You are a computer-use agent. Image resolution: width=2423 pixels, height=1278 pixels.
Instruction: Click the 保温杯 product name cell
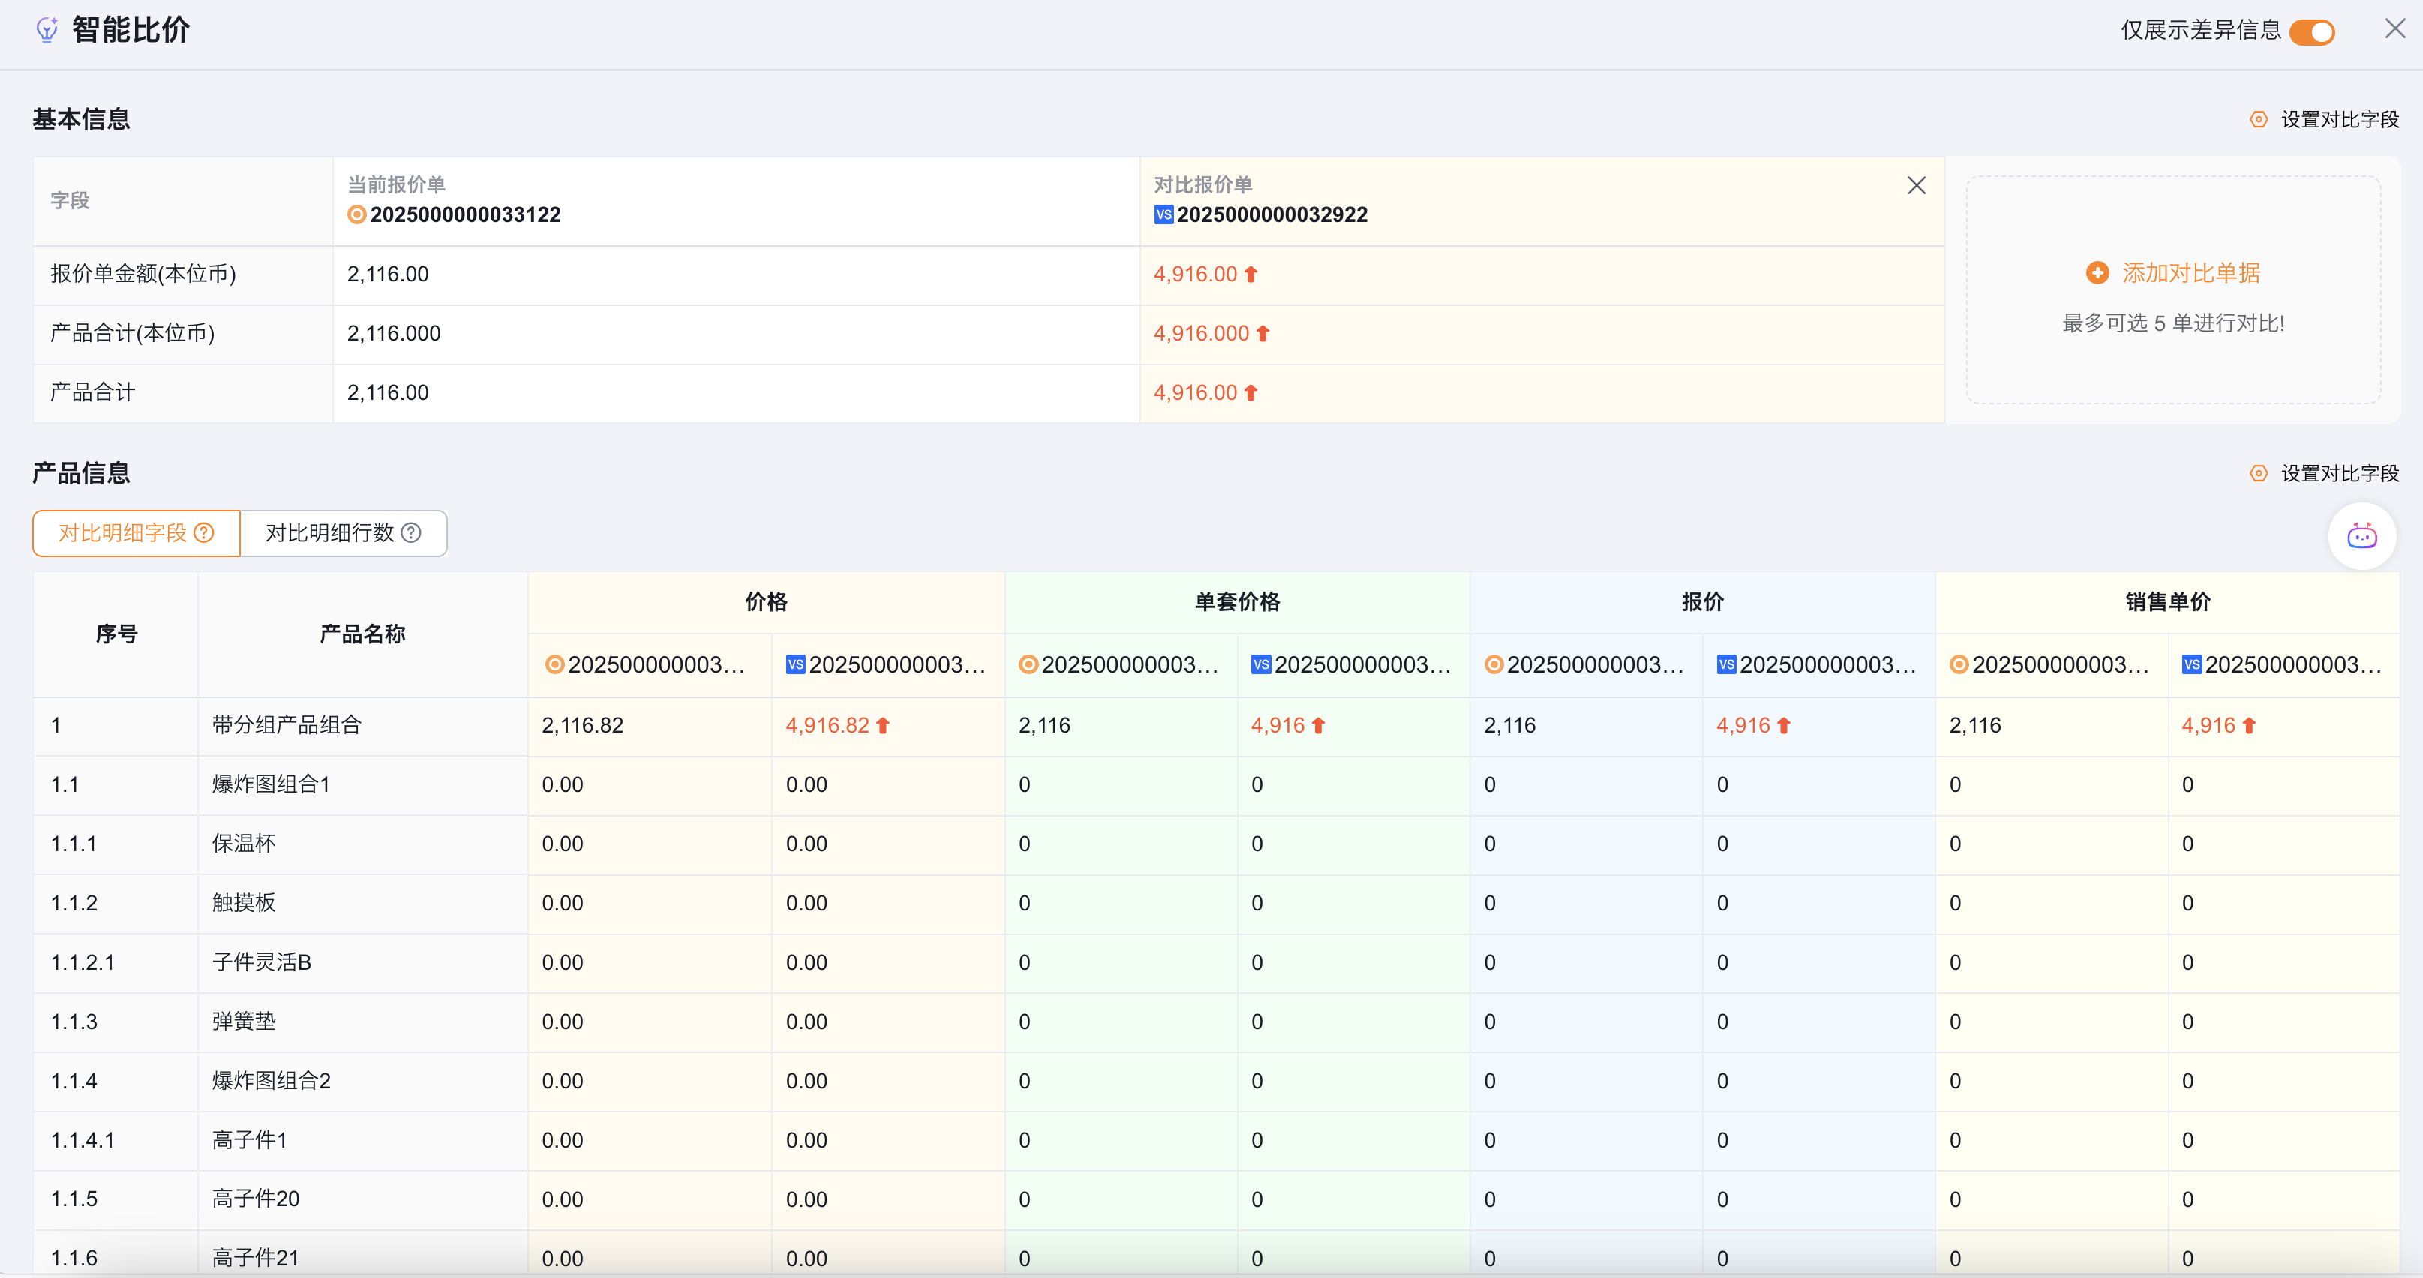click(x=244, y=844)
